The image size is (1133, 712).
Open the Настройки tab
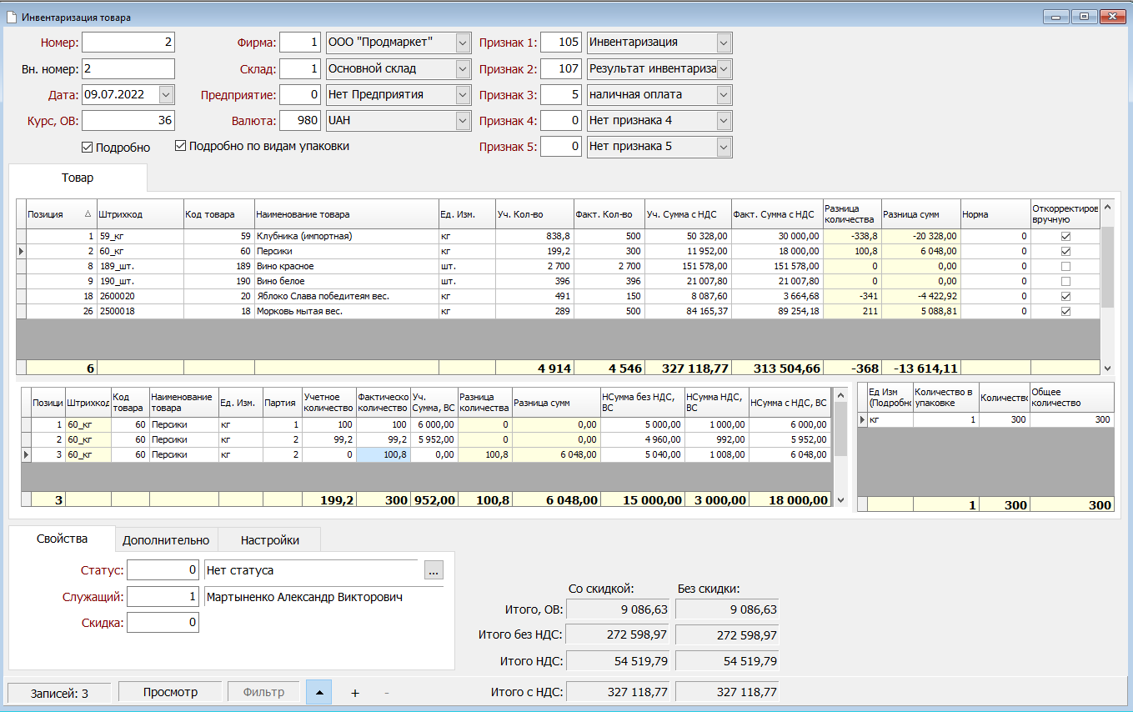[x=269, y=540]
